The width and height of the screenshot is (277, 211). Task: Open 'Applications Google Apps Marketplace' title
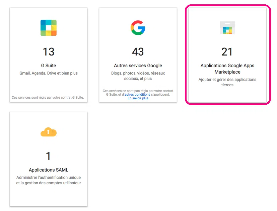click(x=227, y=69)
